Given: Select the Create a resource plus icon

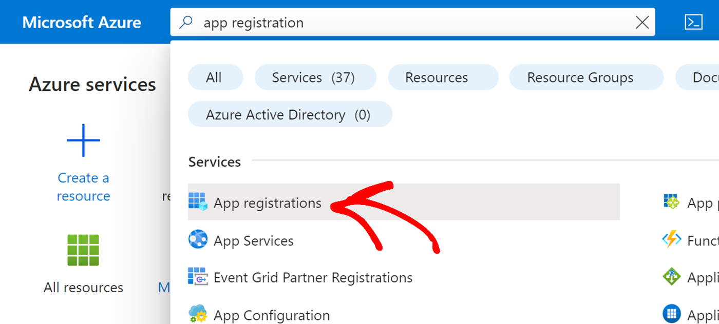Looking at the screenshot, I should [x=83, y=139].
